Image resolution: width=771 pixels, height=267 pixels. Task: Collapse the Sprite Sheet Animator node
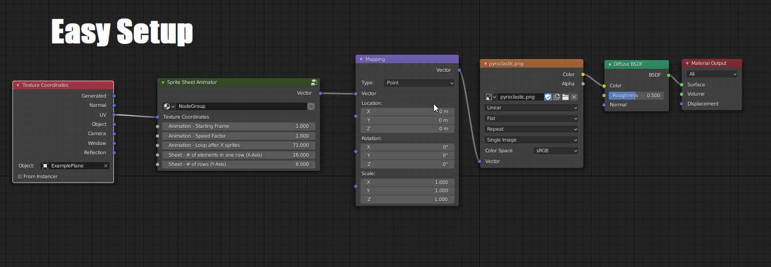pyautogui.click(x=163, y=82)
